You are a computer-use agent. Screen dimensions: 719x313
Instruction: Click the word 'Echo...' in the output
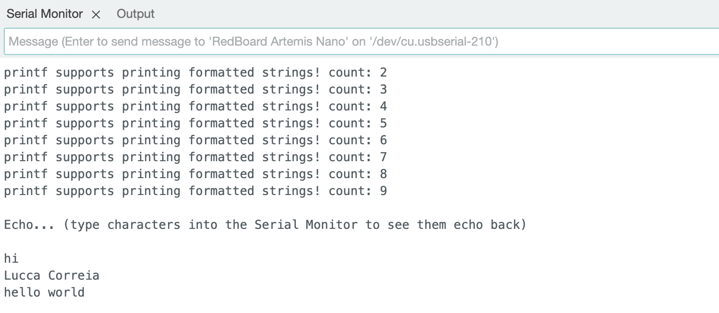[x=30, y=225]
